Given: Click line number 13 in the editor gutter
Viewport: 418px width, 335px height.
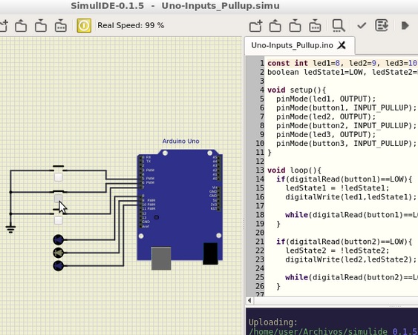Looking at the screenshot, I should tap(260, 170).
